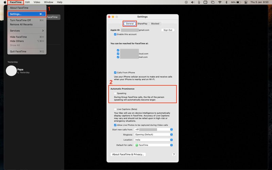
Task: Switch to the SharePlay tab
Action: tap(142, 23)
